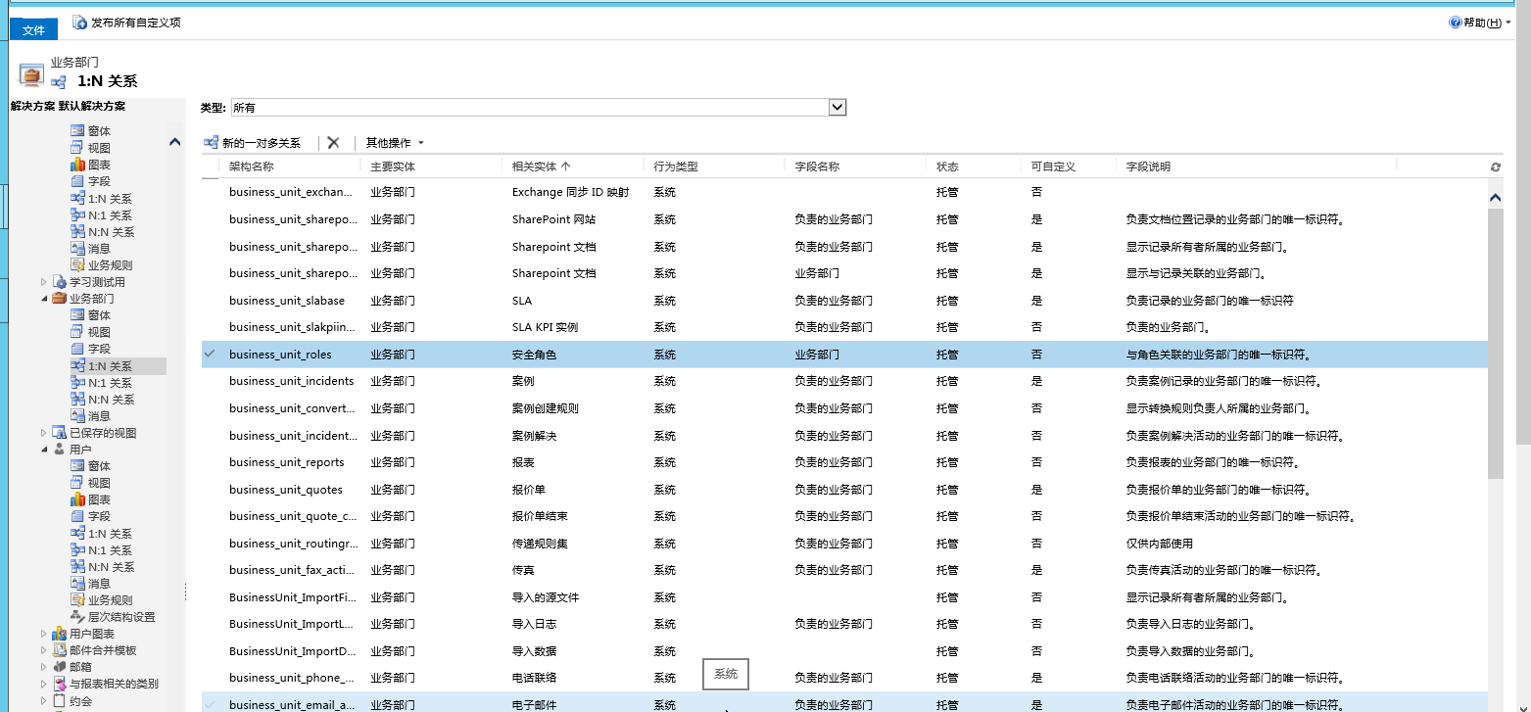Sort by the 状态 column header
This screenshot has height=712, width=1531.
[947, 166]
